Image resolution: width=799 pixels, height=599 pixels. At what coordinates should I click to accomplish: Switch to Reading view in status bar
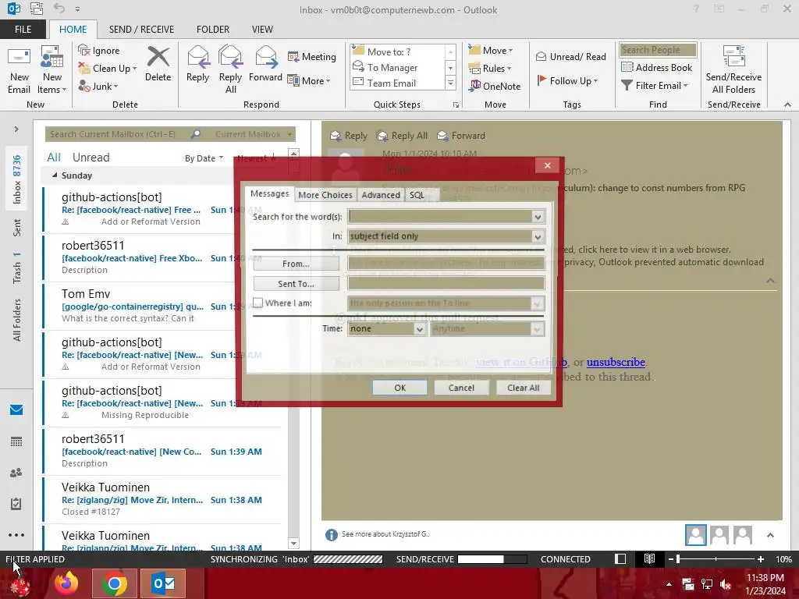(649, 559)
